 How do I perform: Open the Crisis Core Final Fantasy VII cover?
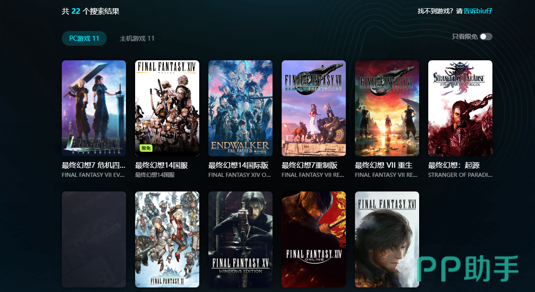click(94, 108)
